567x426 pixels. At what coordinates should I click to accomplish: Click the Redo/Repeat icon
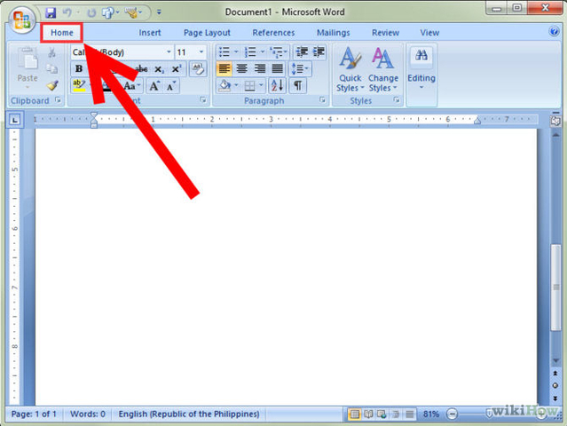pyautogui.click(x=91, y=13)
